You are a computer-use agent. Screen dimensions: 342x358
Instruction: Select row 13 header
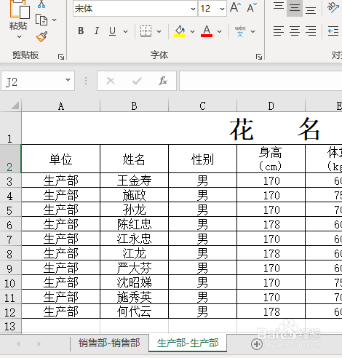click(10, 325)
